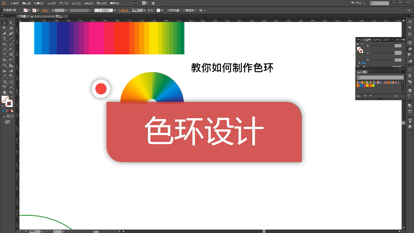The image size is (414, 233).
Task: Open opacity value arrow in control bar
Action: pos(145,10)
